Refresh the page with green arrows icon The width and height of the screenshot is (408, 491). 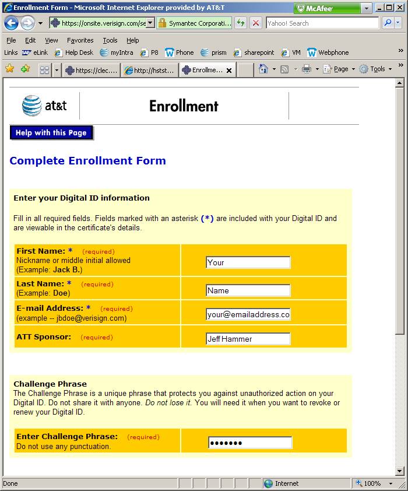point(241,23)
